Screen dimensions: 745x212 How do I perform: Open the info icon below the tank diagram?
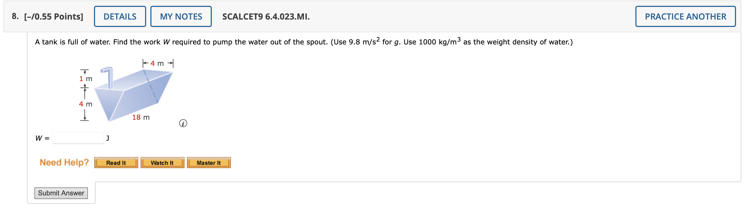pos(183,123)
